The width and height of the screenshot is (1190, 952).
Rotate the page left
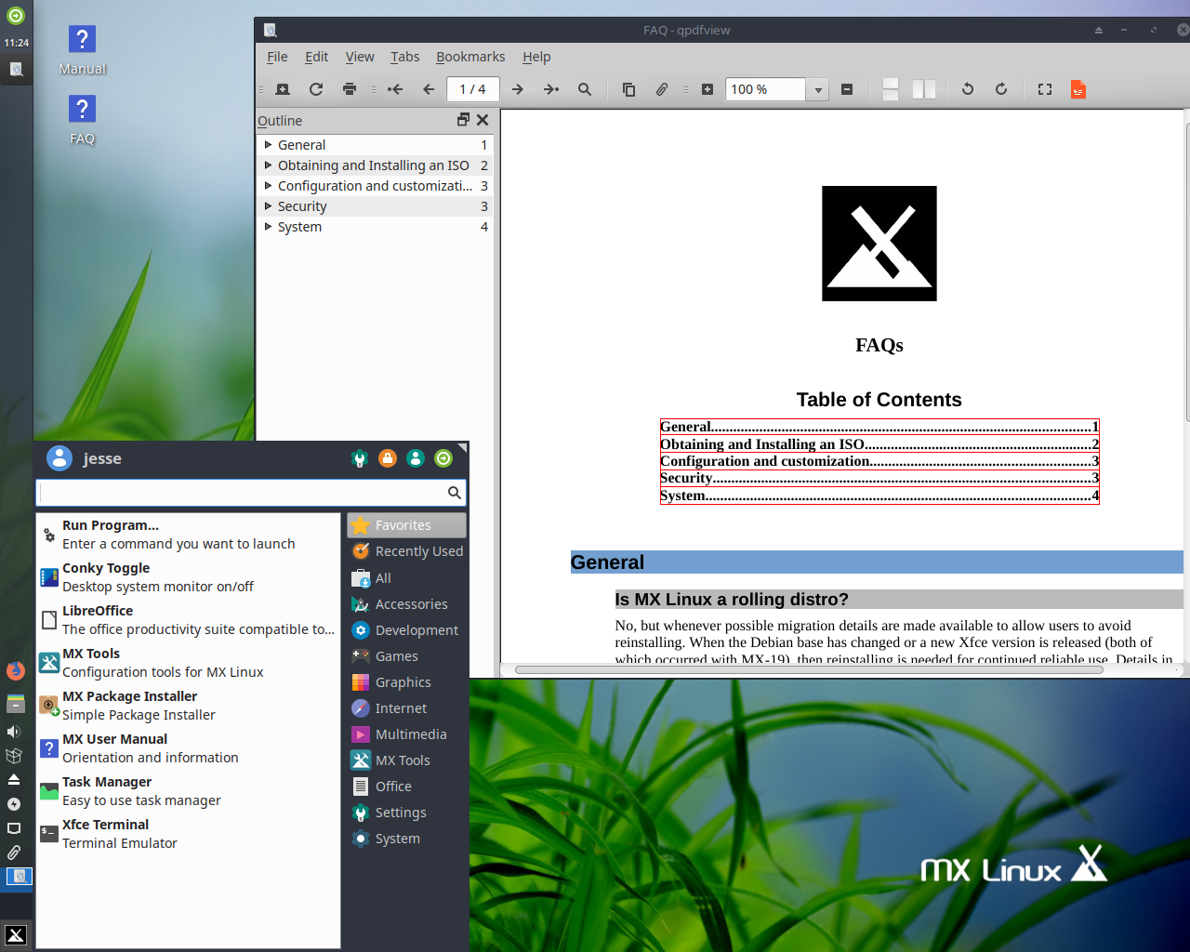[968, 89]
